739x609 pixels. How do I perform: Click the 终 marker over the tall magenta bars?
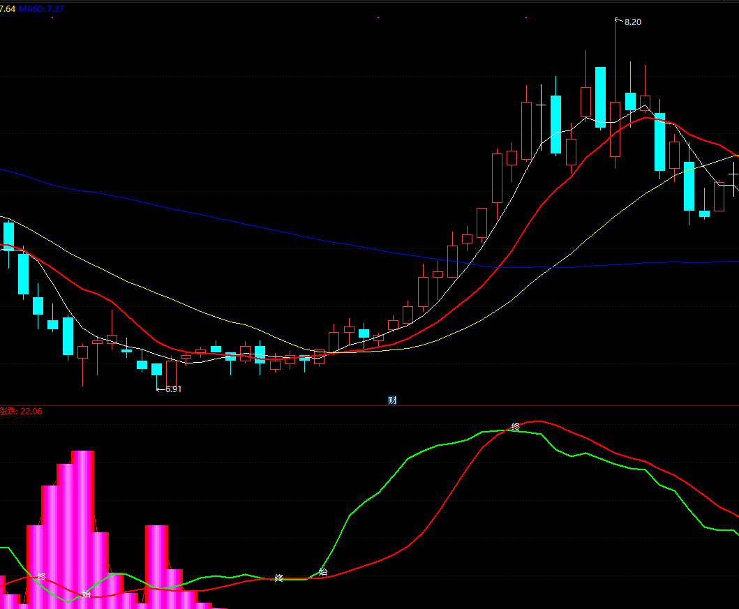(x=41, y=576)
